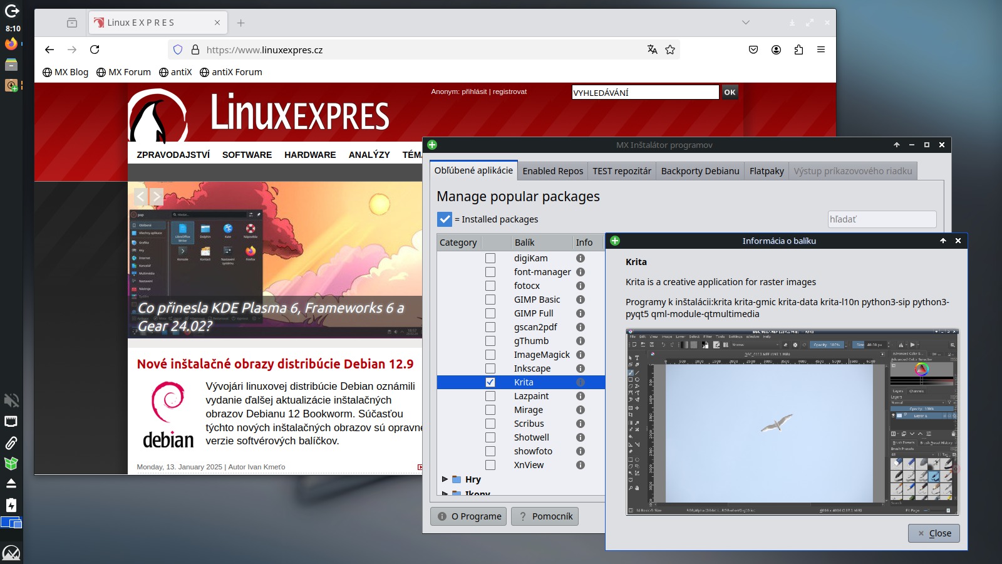Screen dimensions: 1002x564
Task: Show package info for Inkscape
Action: [x=581, y=368]
